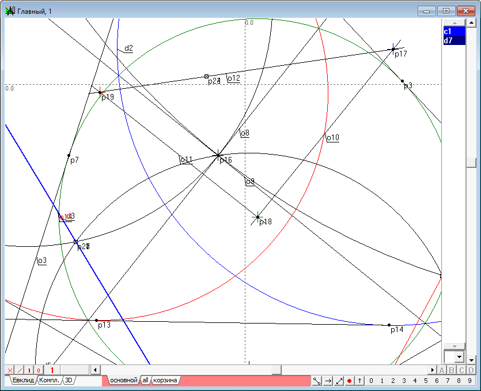Click the o12 line label
481x391 pixels.
[234, 78]
